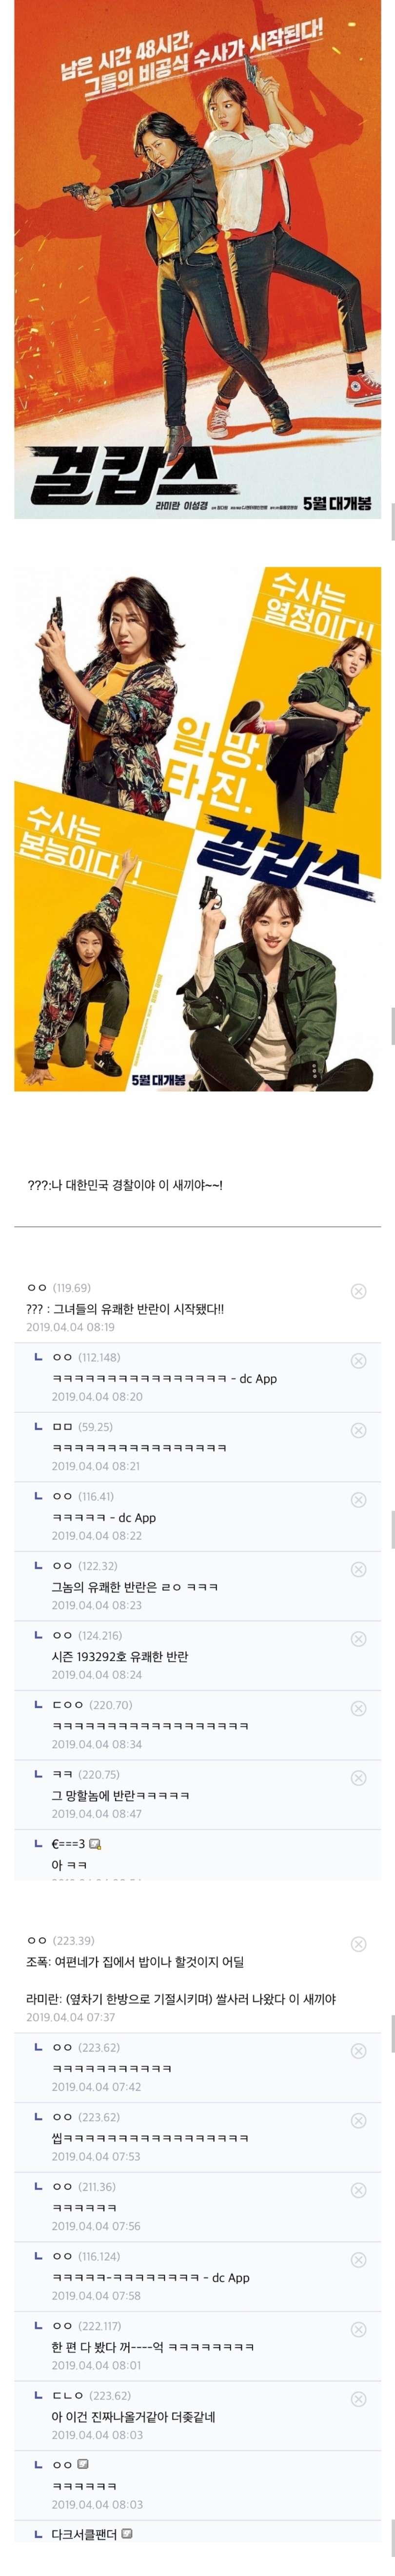Open the 다크서클팬더 user nickname

click(84, 2533)
